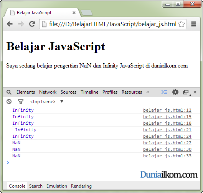
Task: Open link belajar_js.html:12
Action: click(x=167, y=110)
